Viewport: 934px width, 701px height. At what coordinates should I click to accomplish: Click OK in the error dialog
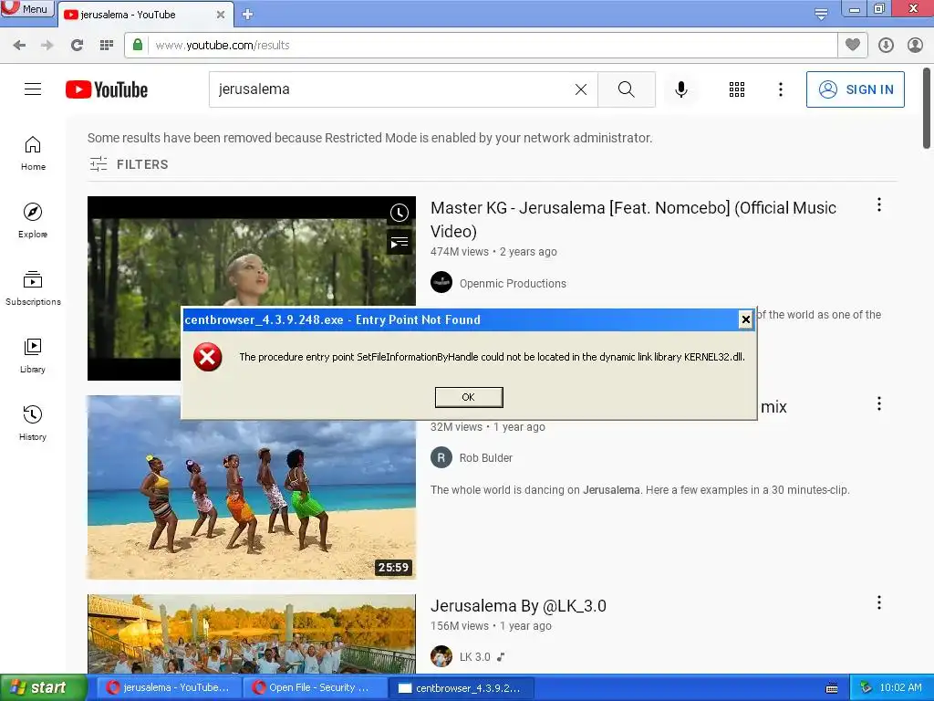[x=469, y=397]
